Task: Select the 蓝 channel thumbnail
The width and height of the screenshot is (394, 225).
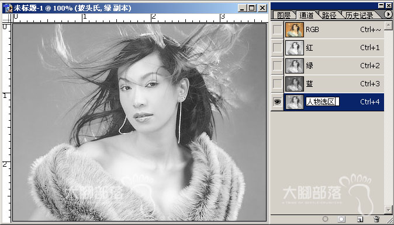Action: click(294, 84)
